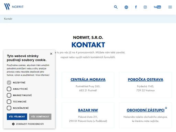Open the language globe icon
176x132 pixels.
[126, 7]
